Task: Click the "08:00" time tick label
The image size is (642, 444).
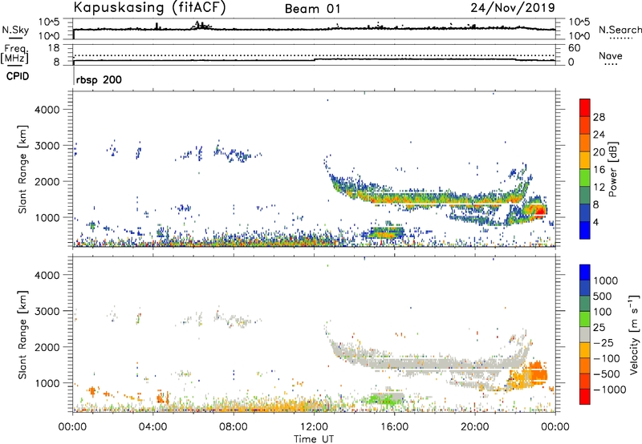Action: 234,426
